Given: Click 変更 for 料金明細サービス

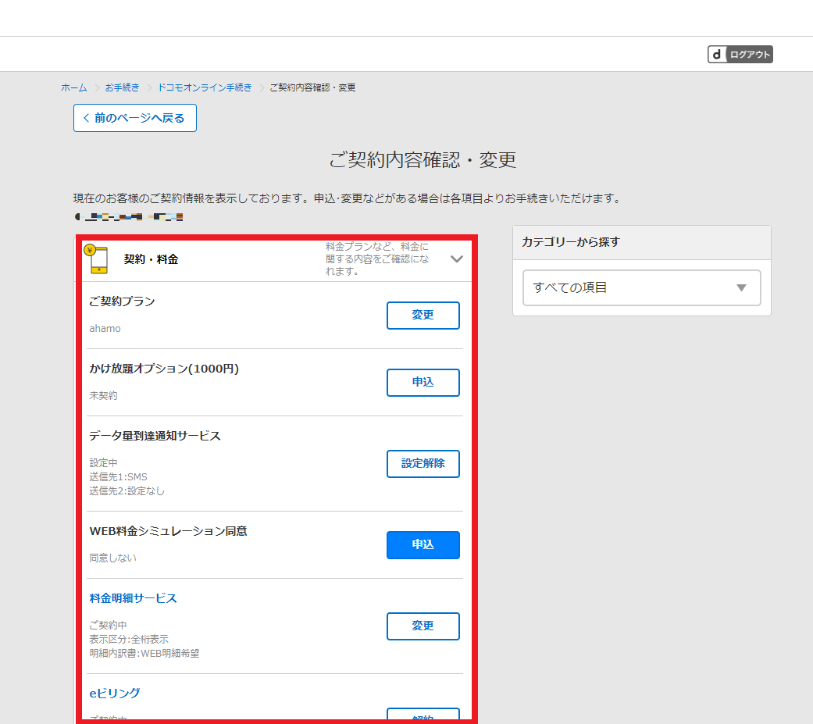Looking at the screenshot, I should (423, 626).
